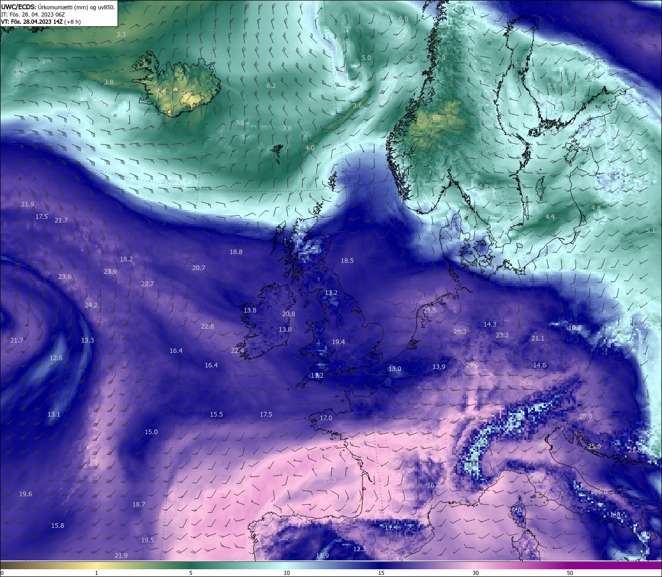
Task: Click the '15' tick on color scale
Action: [381, 573]
